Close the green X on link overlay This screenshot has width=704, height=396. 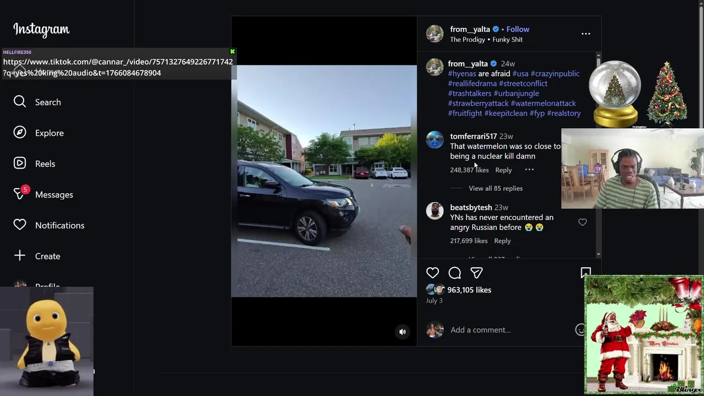[x=232, y=52]
